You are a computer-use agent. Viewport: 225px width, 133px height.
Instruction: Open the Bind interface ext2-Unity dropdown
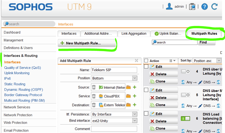pyautogui.click(x=114, y=121)
